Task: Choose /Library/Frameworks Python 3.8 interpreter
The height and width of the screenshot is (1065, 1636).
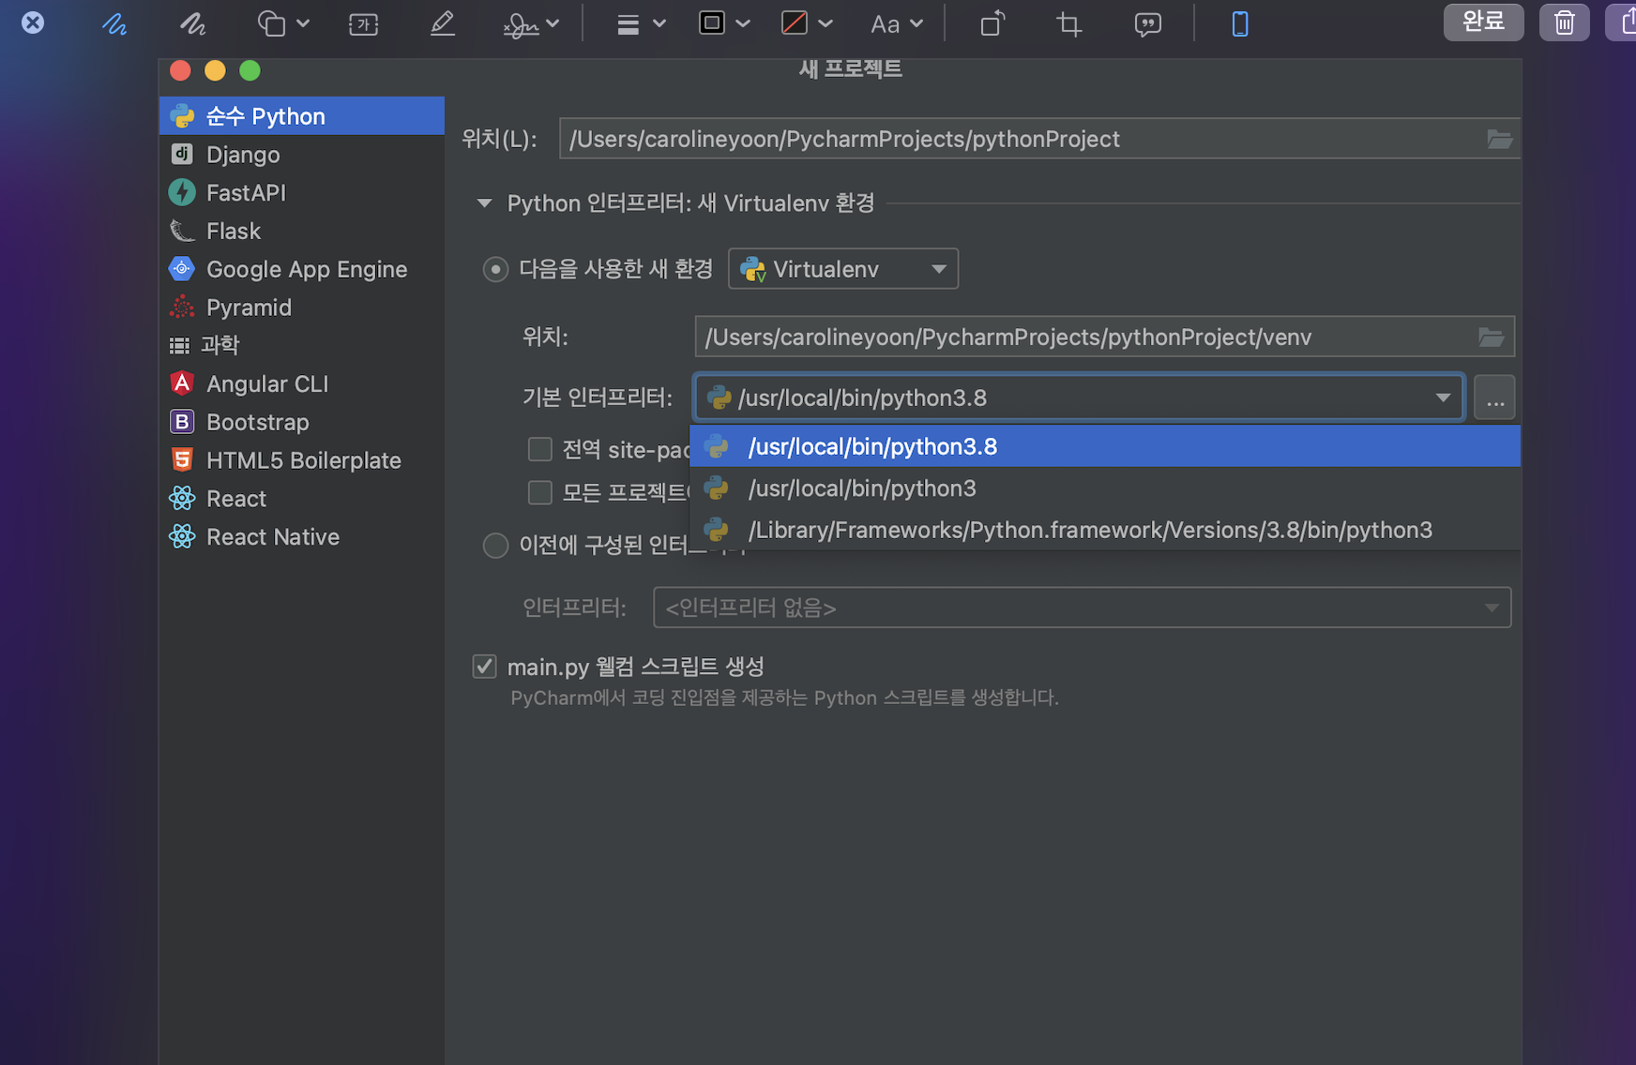Action: [1105, 530]
